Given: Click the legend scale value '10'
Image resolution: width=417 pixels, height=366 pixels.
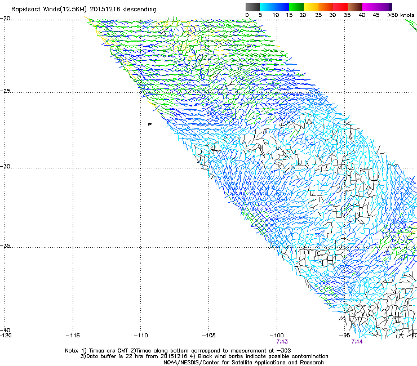Looking at the screenshot, I should (276, 15).
